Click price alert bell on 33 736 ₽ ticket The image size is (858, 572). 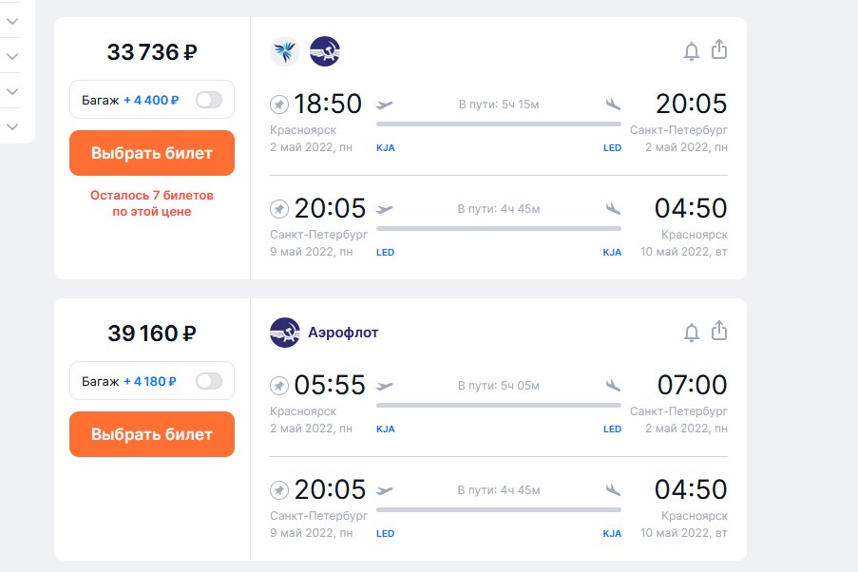pos(691,51)
